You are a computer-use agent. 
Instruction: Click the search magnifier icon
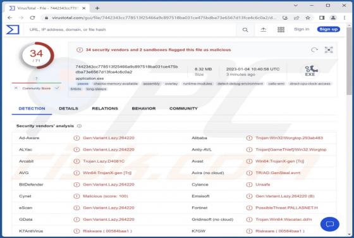pos(245,30)
